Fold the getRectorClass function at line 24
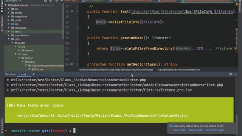The height and width of the screenshot is (136, 242). click(78, 65)
